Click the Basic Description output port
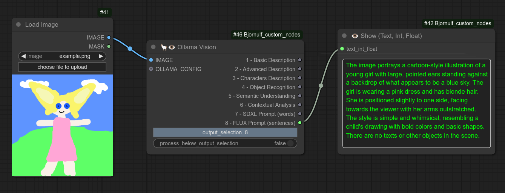 [x=300, y=60]
